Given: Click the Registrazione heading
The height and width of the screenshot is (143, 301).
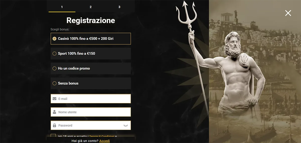Looking at the screenshot, I should click(x=91, y=20).
